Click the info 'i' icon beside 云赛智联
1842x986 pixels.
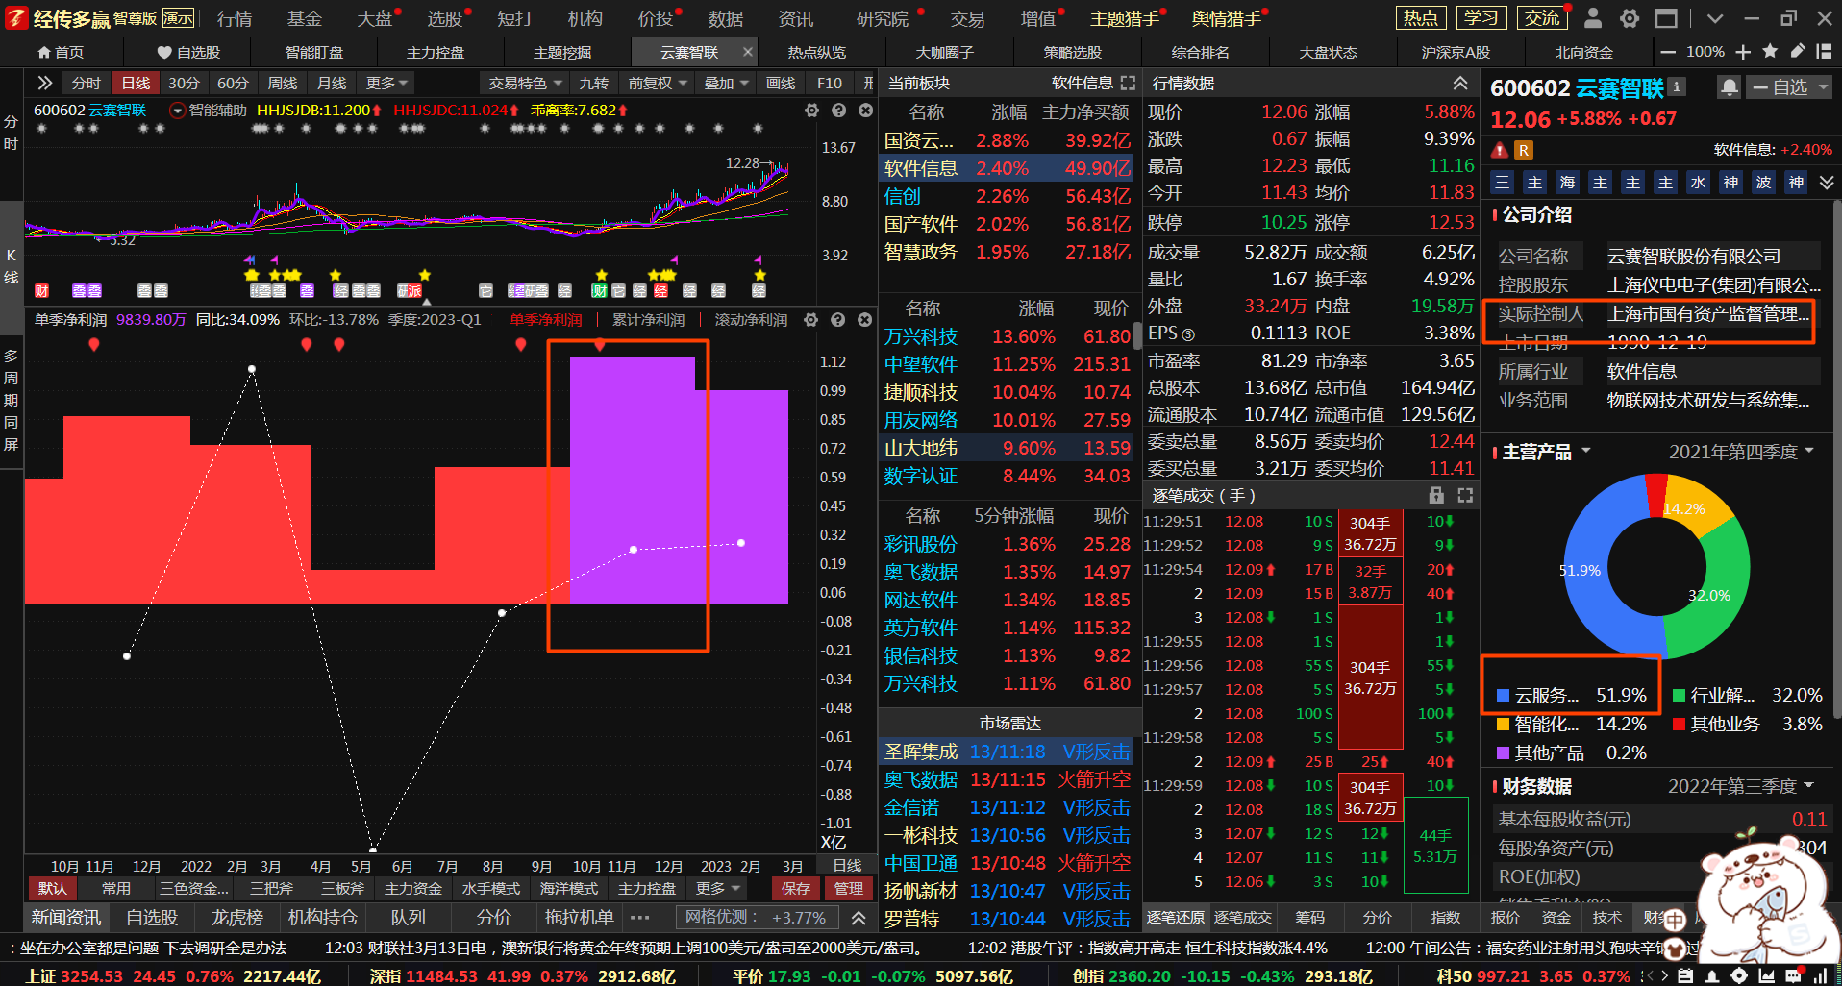point(1677,86)
